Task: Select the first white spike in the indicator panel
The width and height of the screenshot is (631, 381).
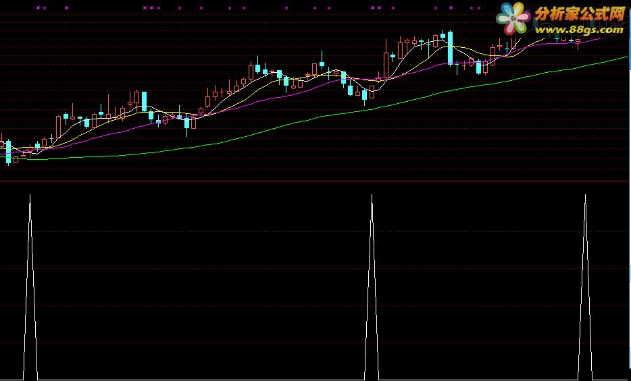Action: point(30,287)
